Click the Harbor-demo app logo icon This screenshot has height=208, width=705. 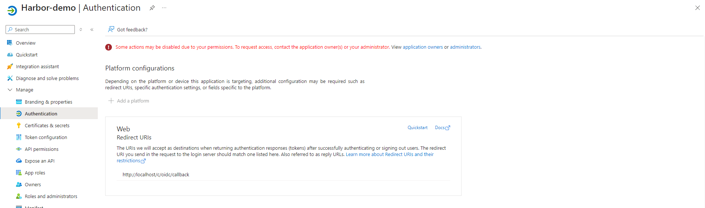pyautogui.click(x=12, y=11)
